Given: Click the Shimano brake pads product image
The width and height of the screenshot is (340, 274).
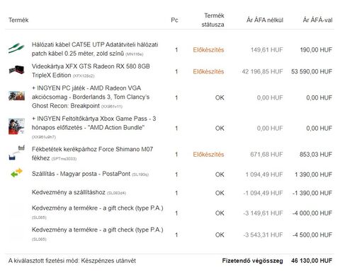Looking at the screenshot, I should (x=16, y=153).
